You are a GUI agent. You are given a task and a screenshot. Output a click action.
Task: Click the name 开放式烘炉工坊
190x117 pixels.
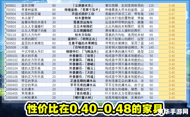(83, 14)
